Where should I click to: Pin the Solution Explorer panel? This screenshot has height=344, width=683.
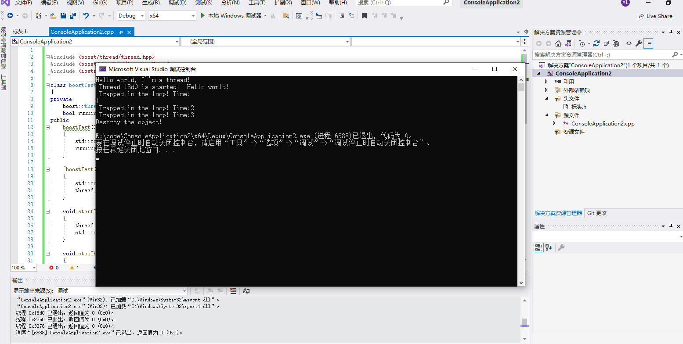[671, 32]
